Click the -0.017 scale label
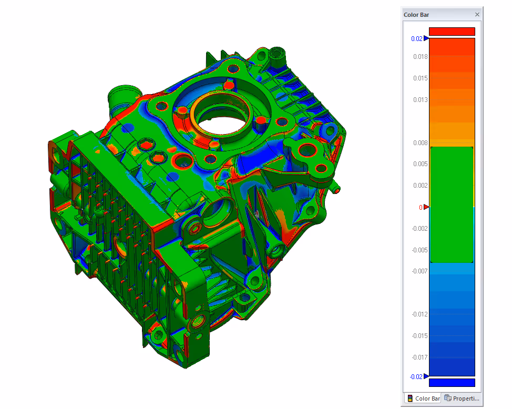 pyautogui.click(x=419, y=357)
